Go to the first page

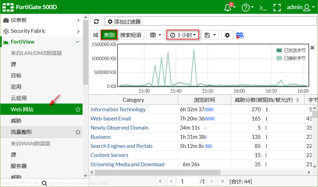[x=160, y=181]
